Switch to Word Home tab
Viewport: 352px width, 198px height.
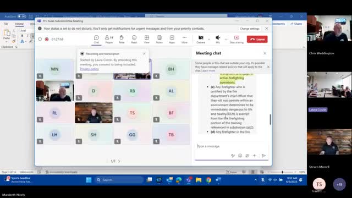(19, 24)
